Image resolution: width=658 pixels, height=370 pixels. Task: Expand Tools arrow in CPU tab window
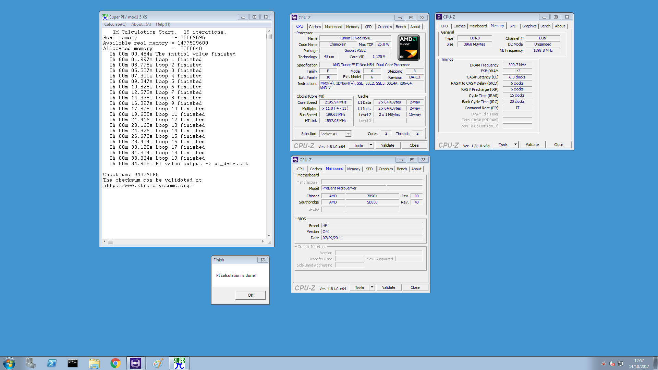(x=371, y=145)
